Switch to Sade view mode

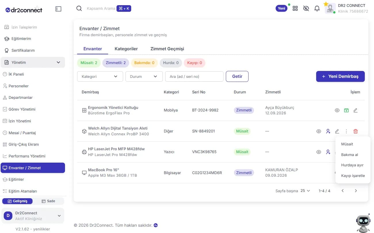pyautogui.click(x=48, y=201)
